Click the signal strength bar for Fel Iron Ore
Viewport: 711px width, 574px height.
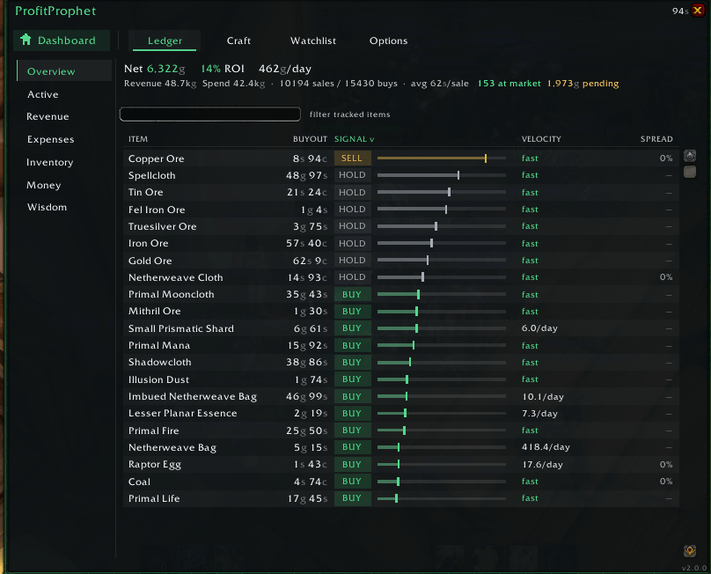tap(441, 210)
